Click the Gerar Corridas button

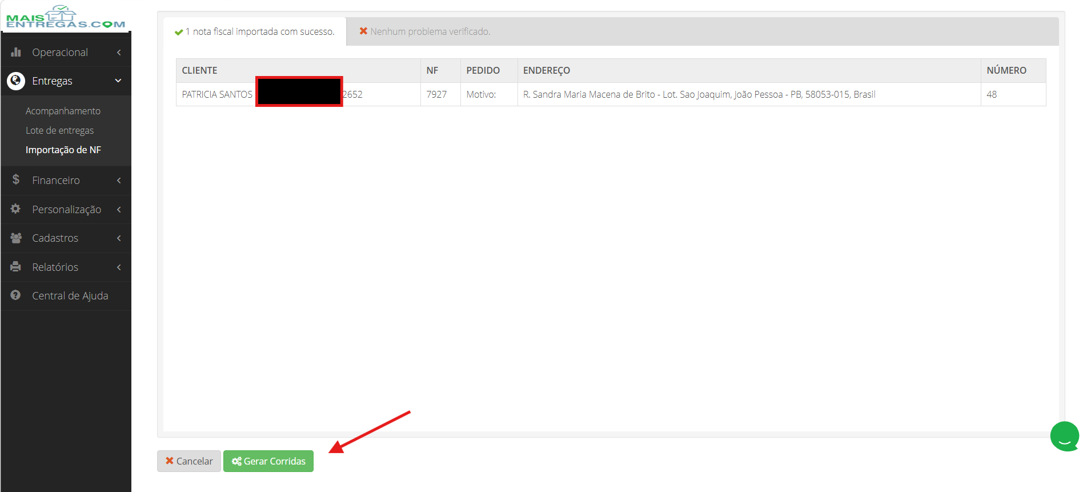pyautogui.click(x=268, y=461)
